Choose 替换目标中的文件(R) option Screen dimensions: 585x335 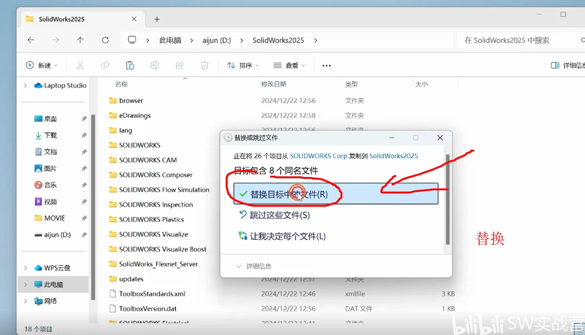[336, 194]
